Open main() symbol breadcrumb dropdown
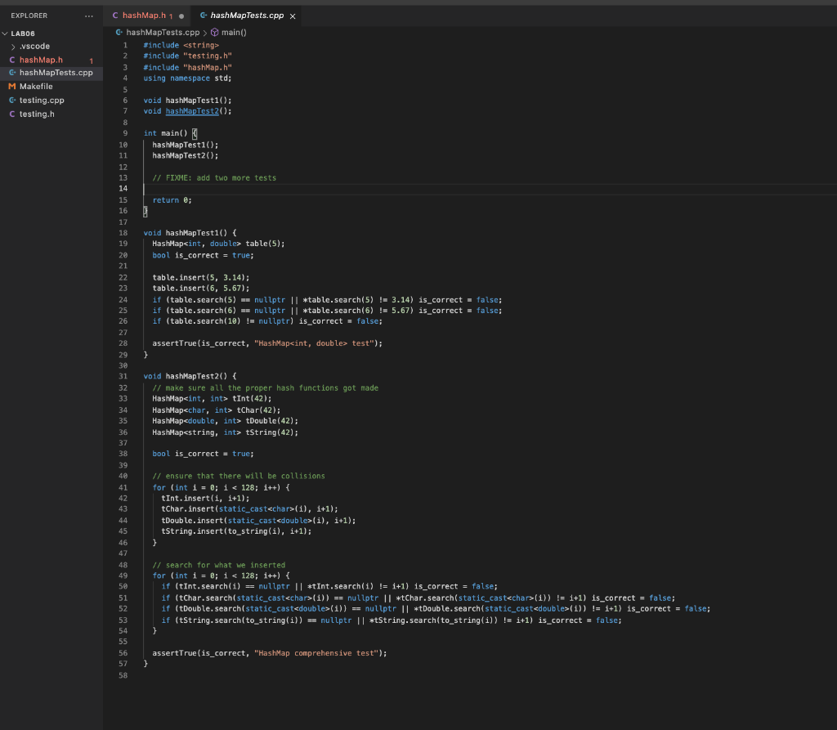 [234, 33]
